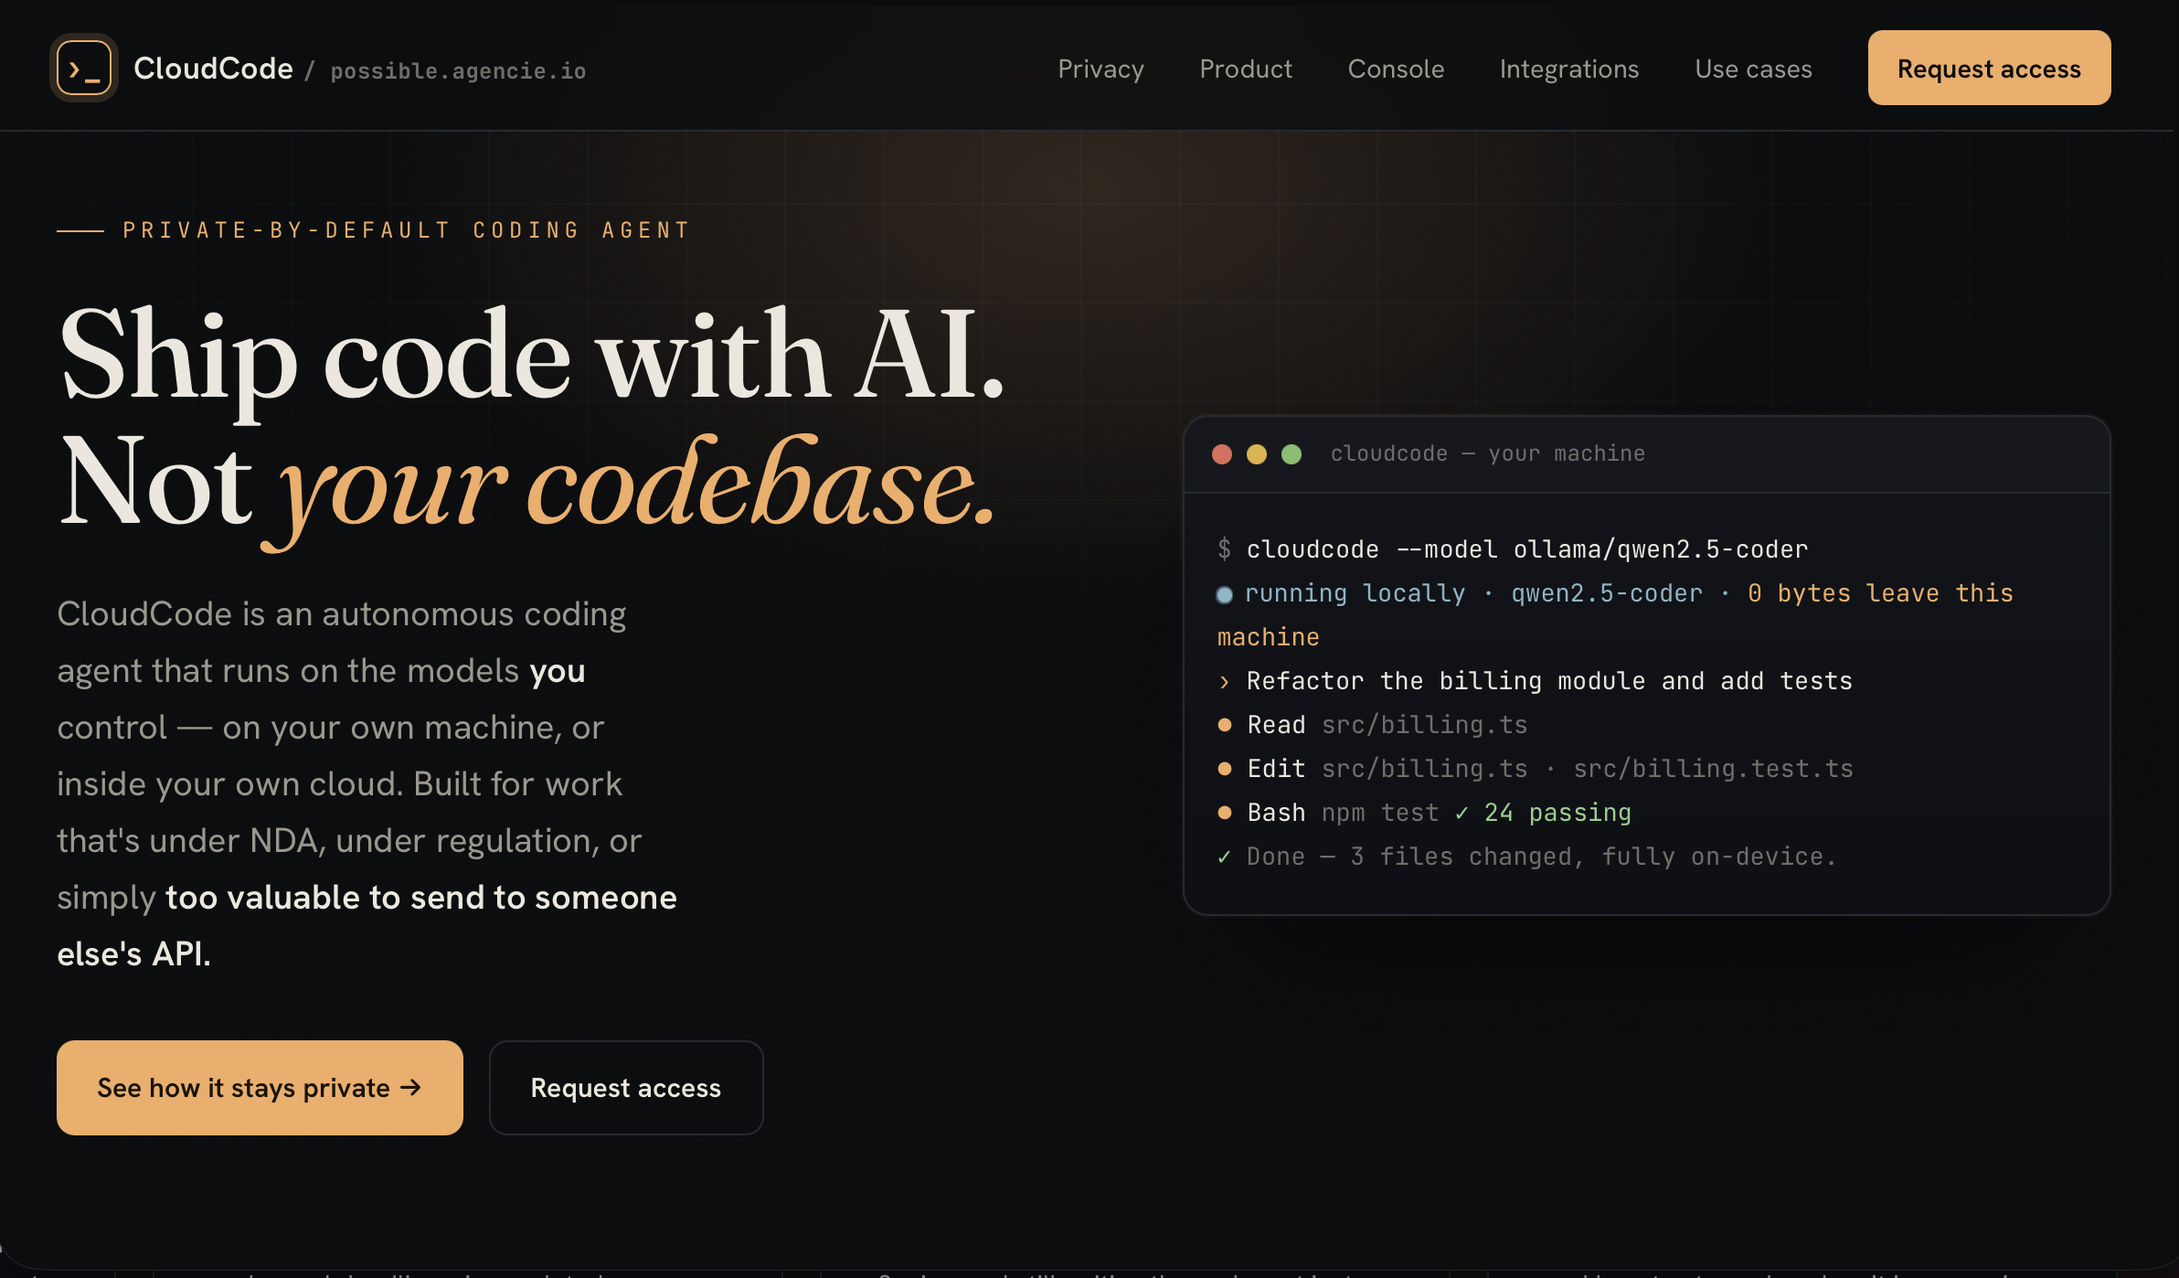
Task: Click 'qwen2.5-coder' in the status line
Action: [1607, 593]
